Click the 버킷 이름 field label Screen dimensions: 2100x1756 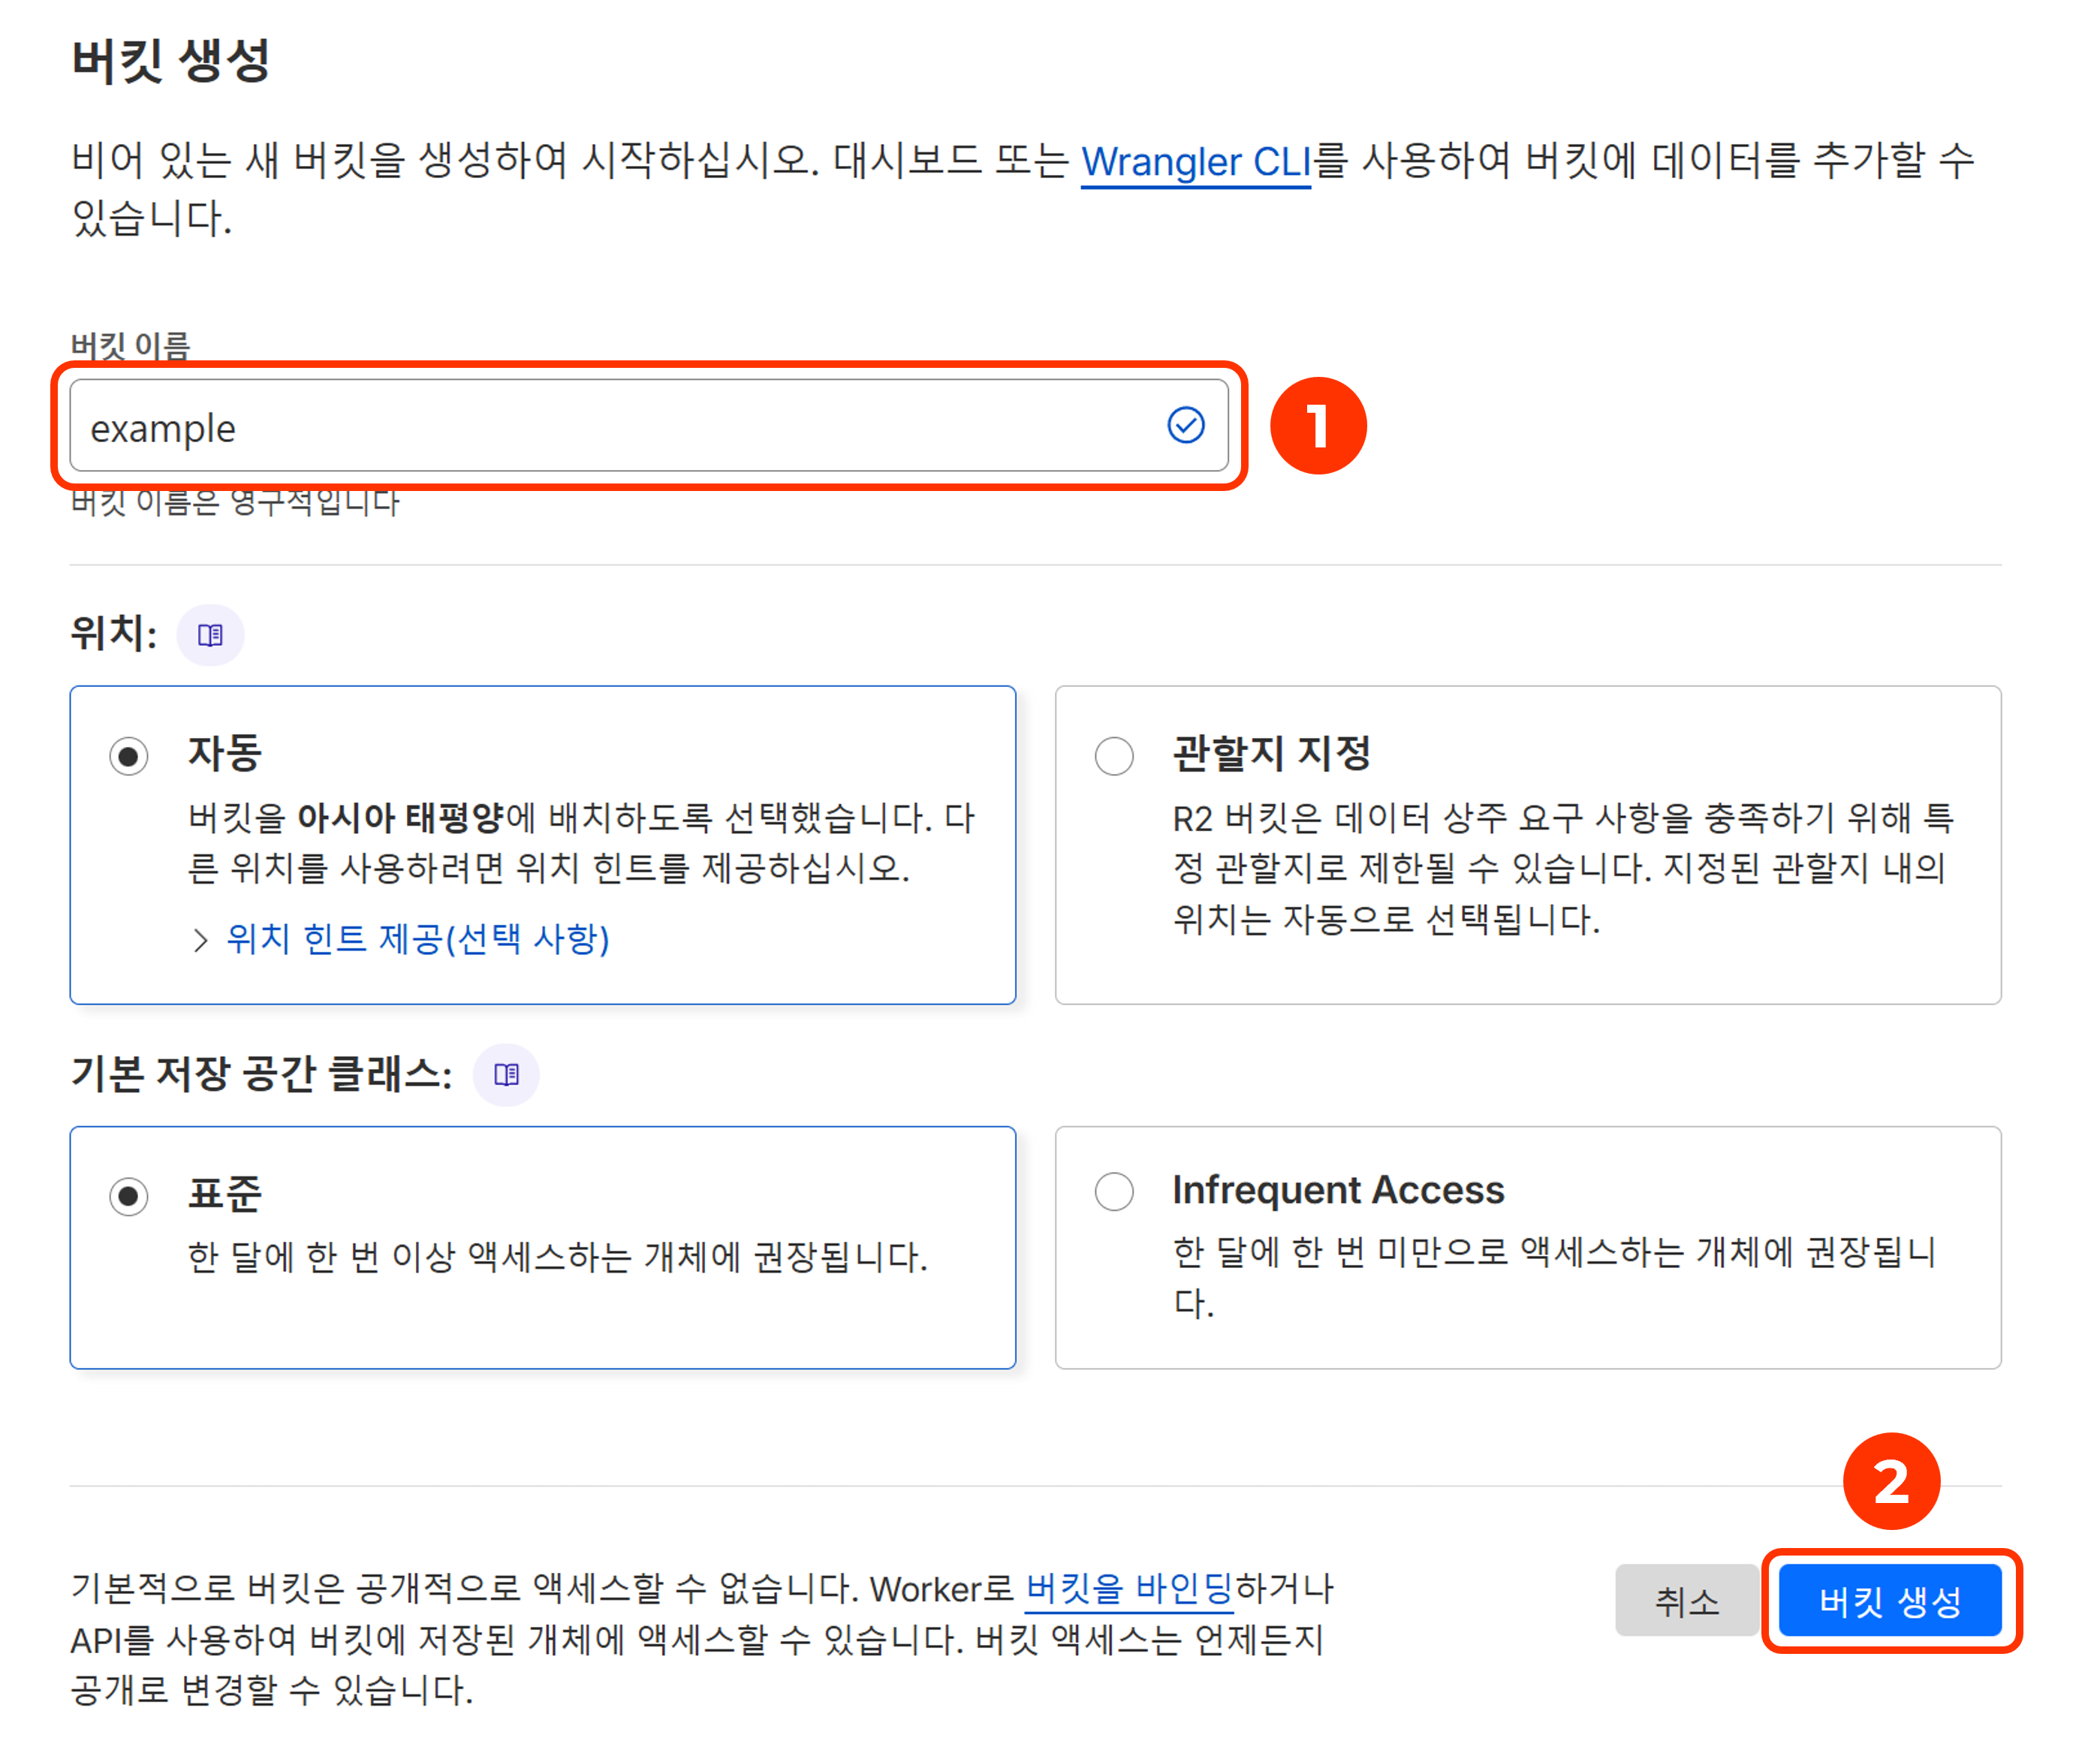[x=130, y=345]
